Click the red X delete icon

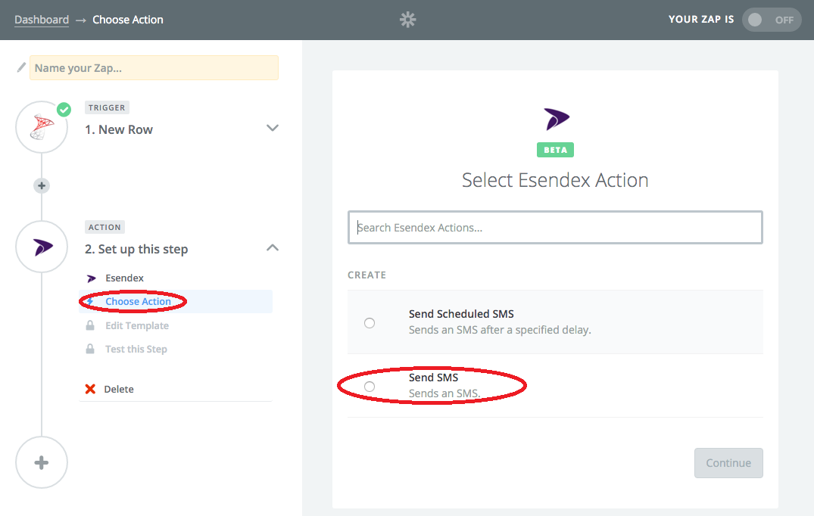click(90, 389)
